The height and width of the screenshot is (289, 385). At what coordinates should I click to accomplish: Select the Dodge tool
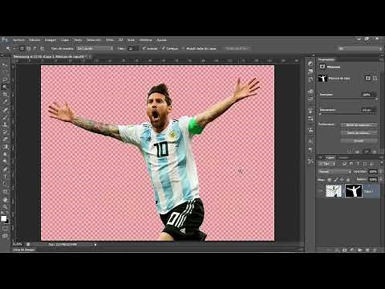[x=5, y=161]
